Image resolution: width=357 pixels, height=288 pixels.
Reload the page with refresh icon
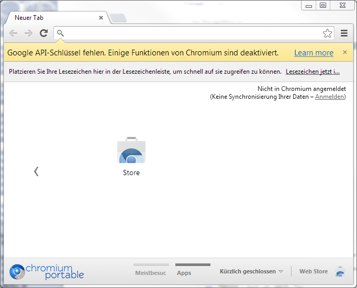(x=43, y=33)
